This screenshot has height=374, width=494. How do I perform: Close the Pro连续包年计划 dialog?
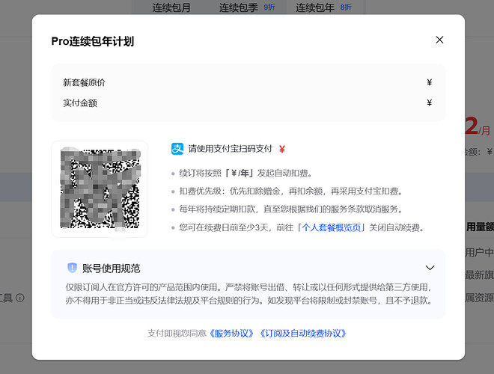click(439, 40)
